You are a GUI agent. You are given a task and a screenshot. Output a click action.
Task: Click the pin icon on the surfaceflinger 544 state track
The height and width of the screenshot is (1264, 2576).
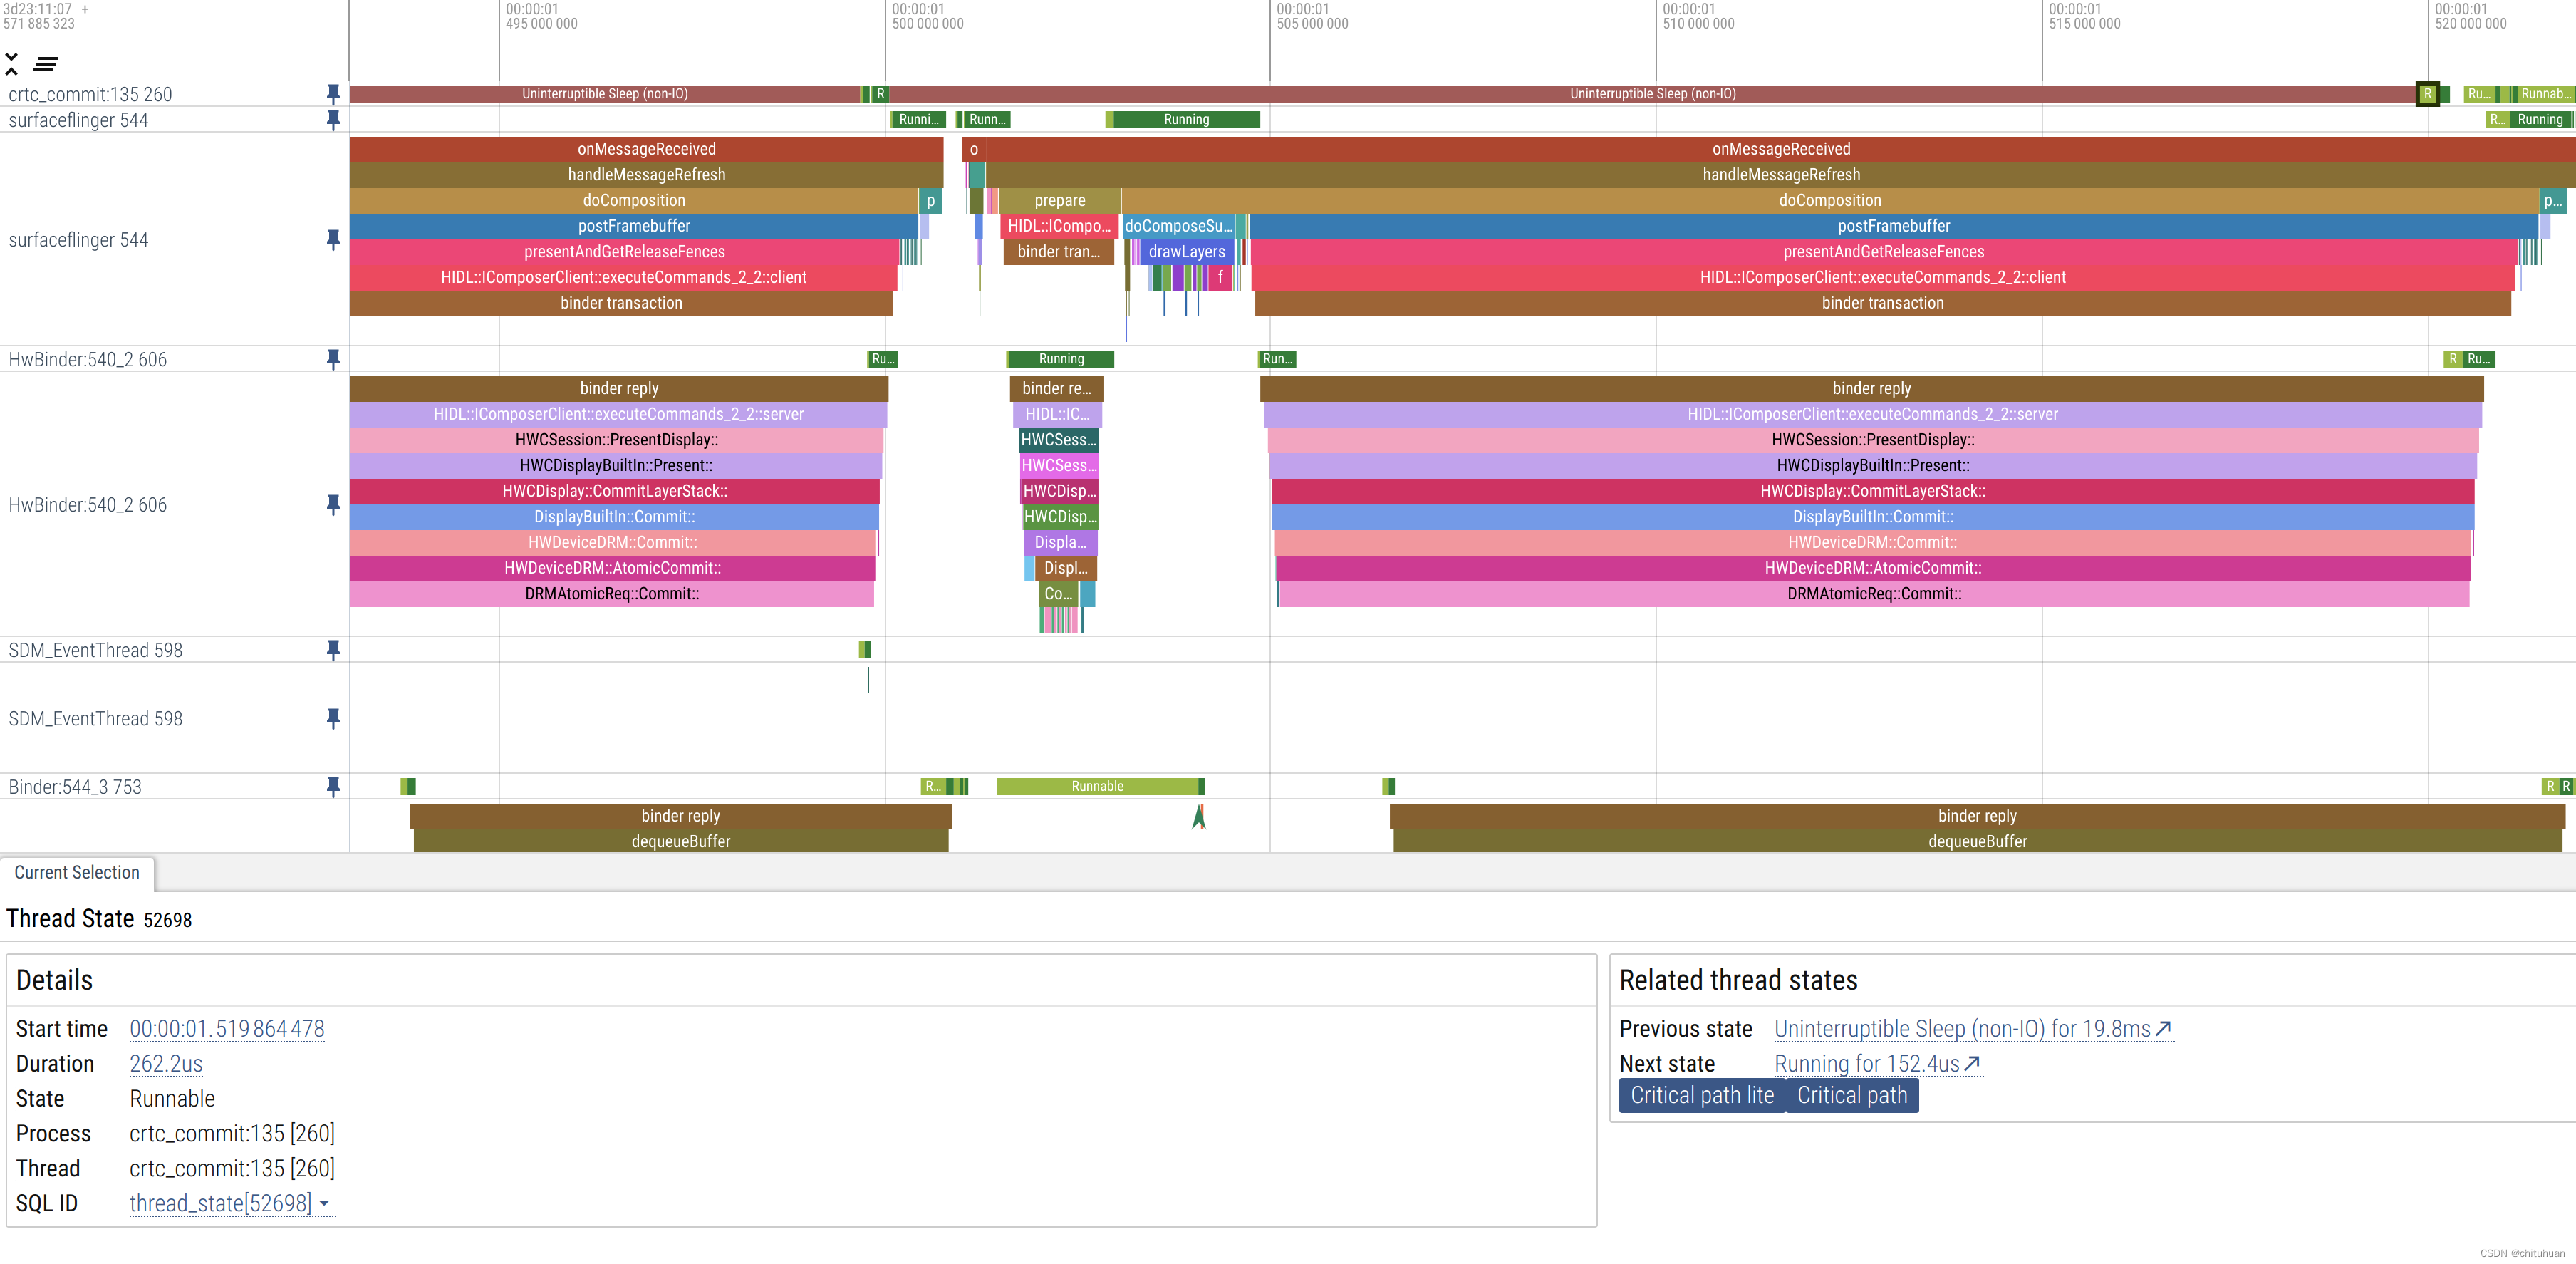(333, 120)
